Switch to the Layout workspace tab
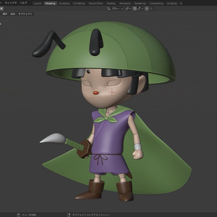This screenshot has height=217, width=217. (x=38, y=3)
